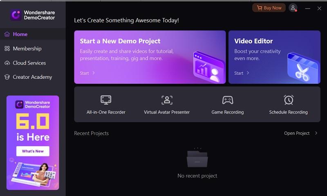327x196 pixels.
Task: Click the empty folder icon in Recent Projects
Action: coord(197,158)
